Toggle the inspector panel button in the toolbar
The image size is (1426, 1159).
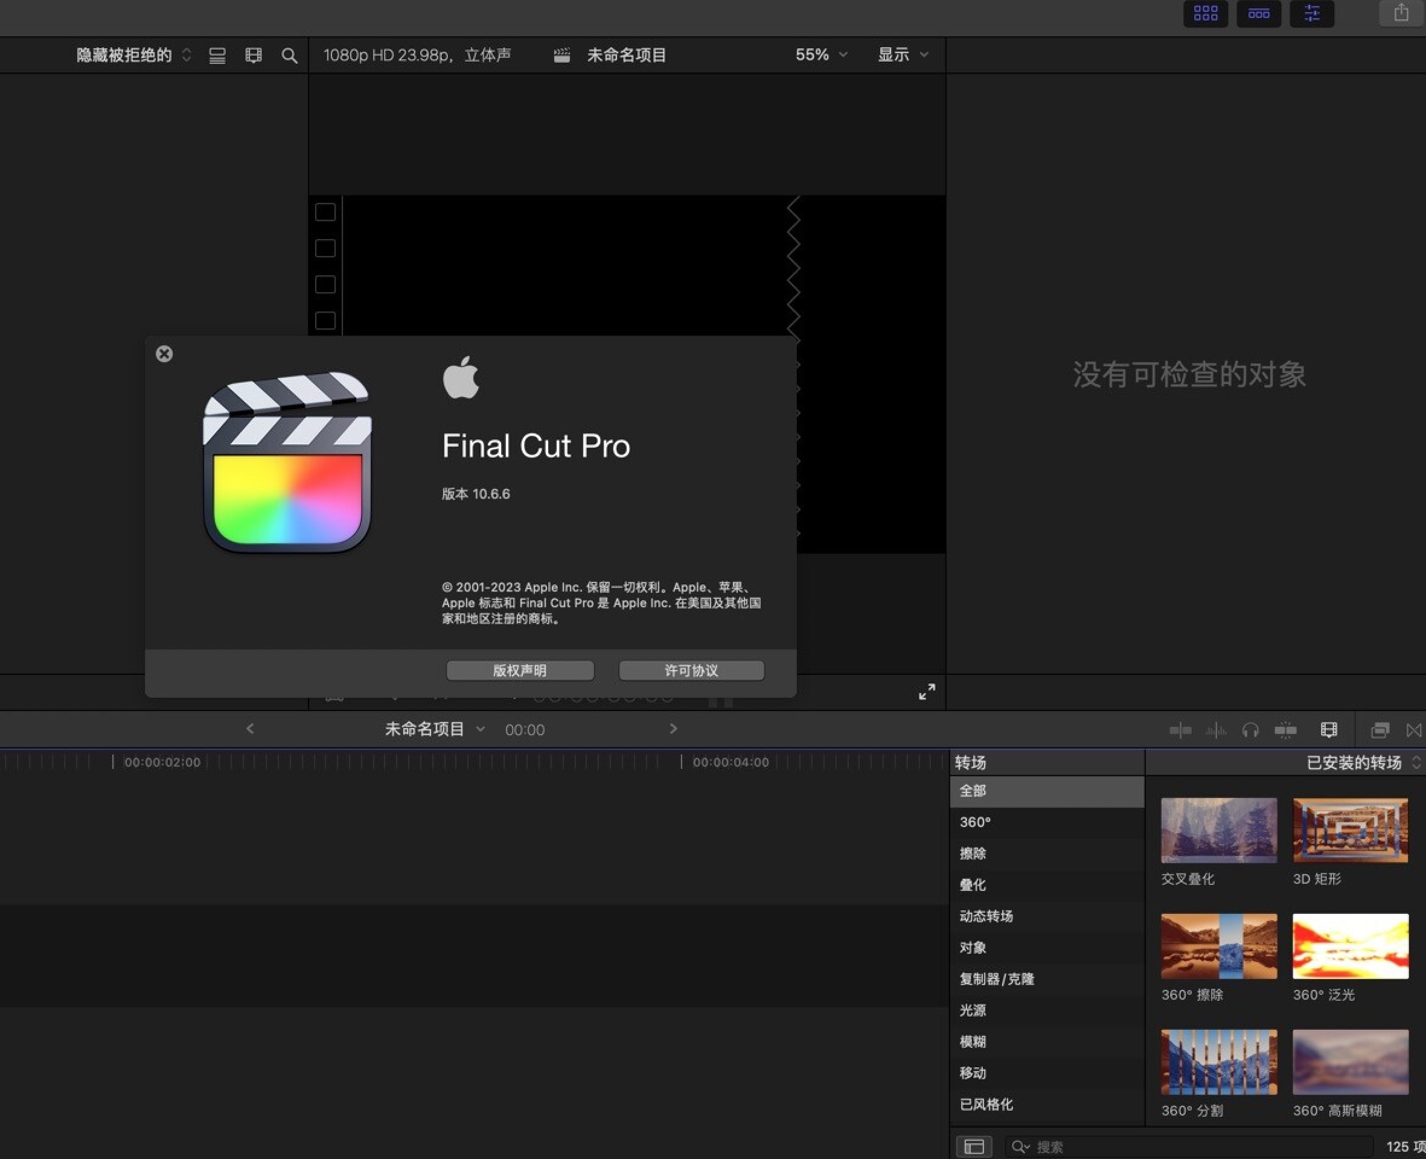click(x=1312, y=13)
